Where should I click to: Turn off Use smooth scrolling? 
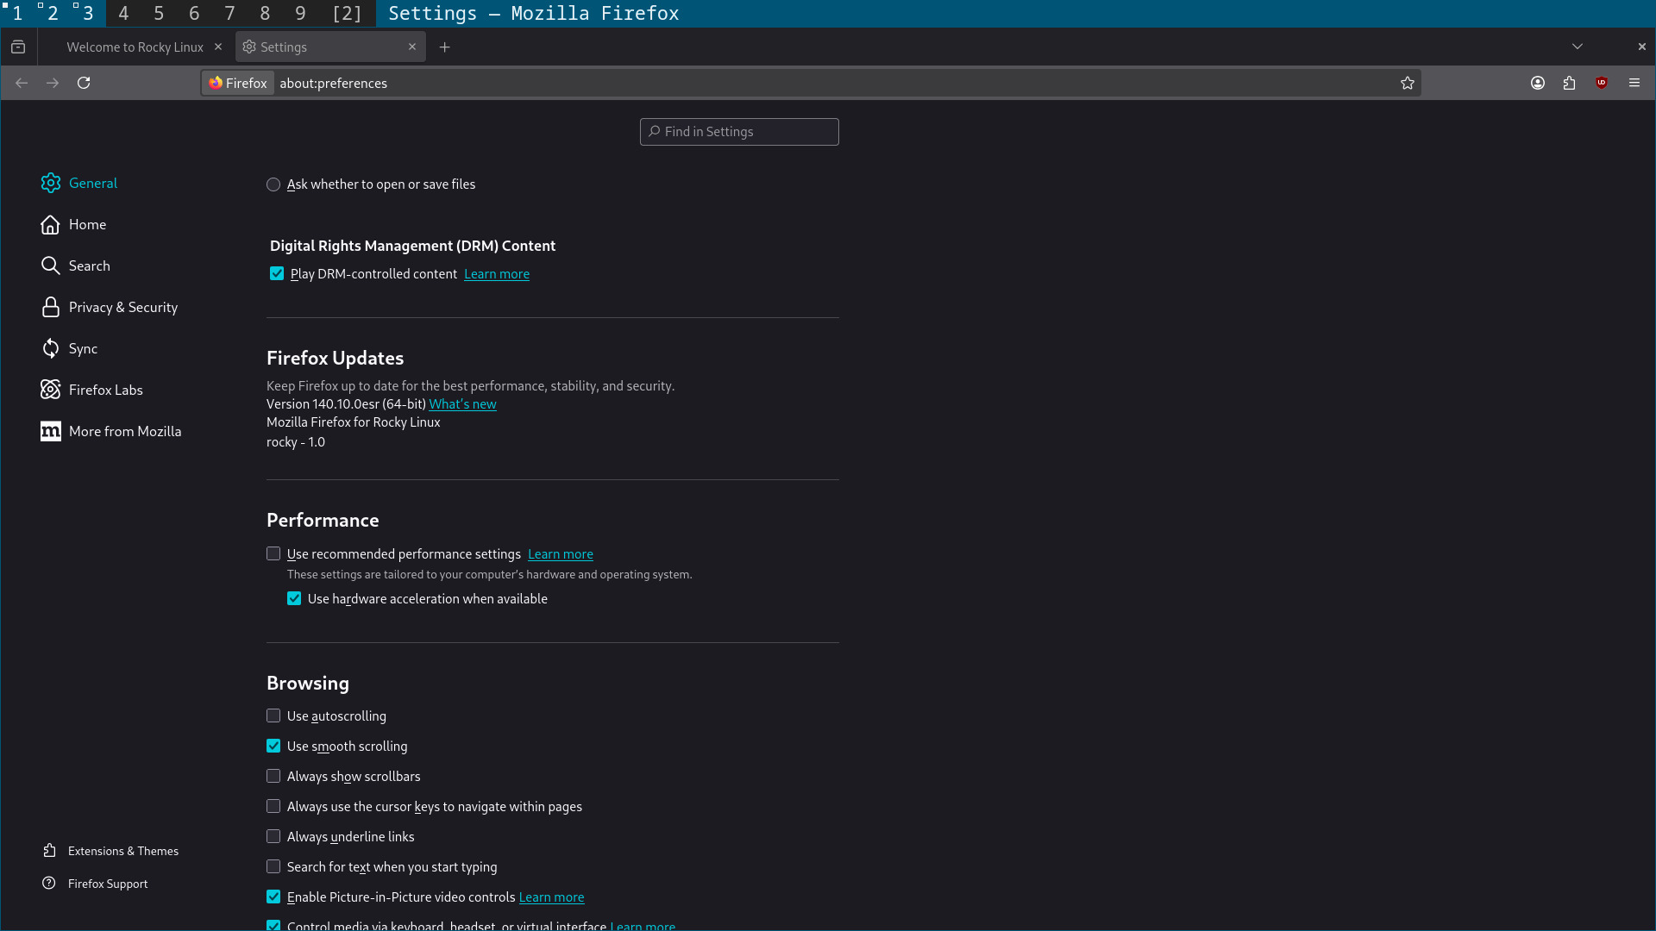pos(273,746)
